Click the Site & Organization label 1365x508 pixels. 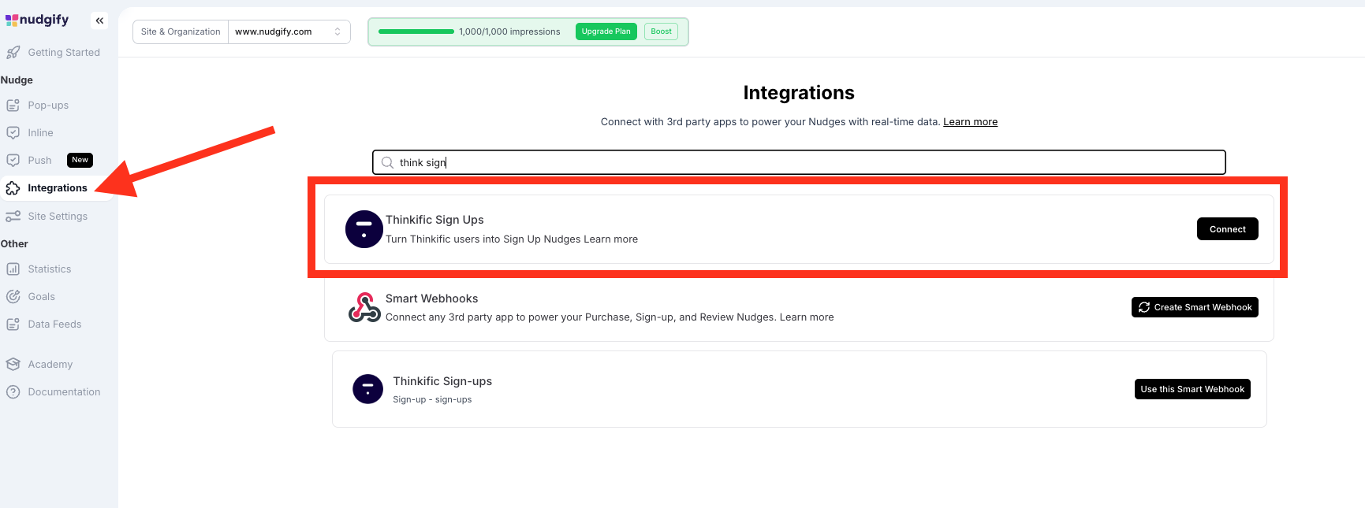click(x=181, y=32)
